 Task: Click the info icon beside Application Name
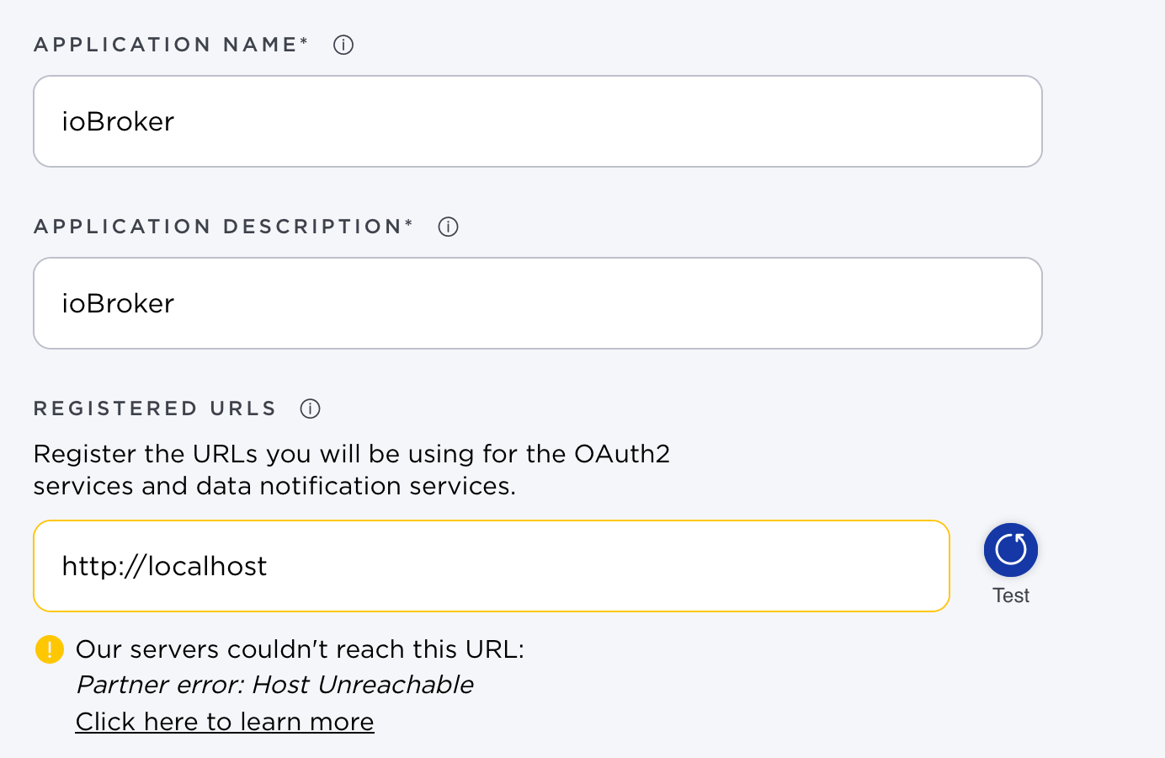click(x=343, y=45)
